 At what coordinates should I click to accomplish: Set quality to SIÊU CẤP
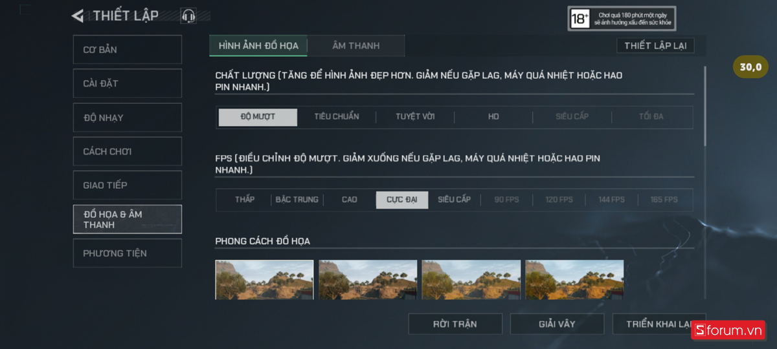[x=572, y=117]
